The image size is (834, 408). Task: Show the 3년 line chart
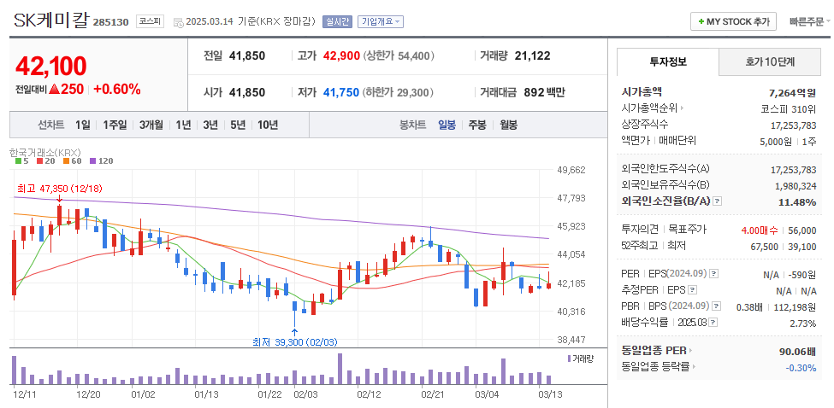coord(210,125)
